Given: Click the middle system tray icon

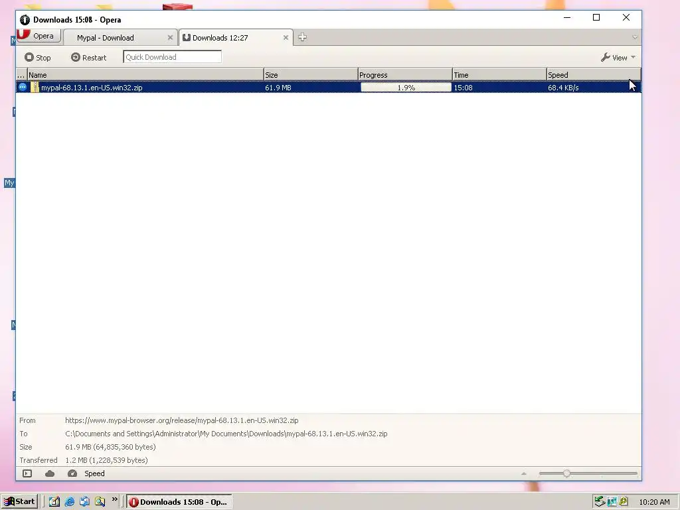Looking at the screenshot, I should click(612, 502).
